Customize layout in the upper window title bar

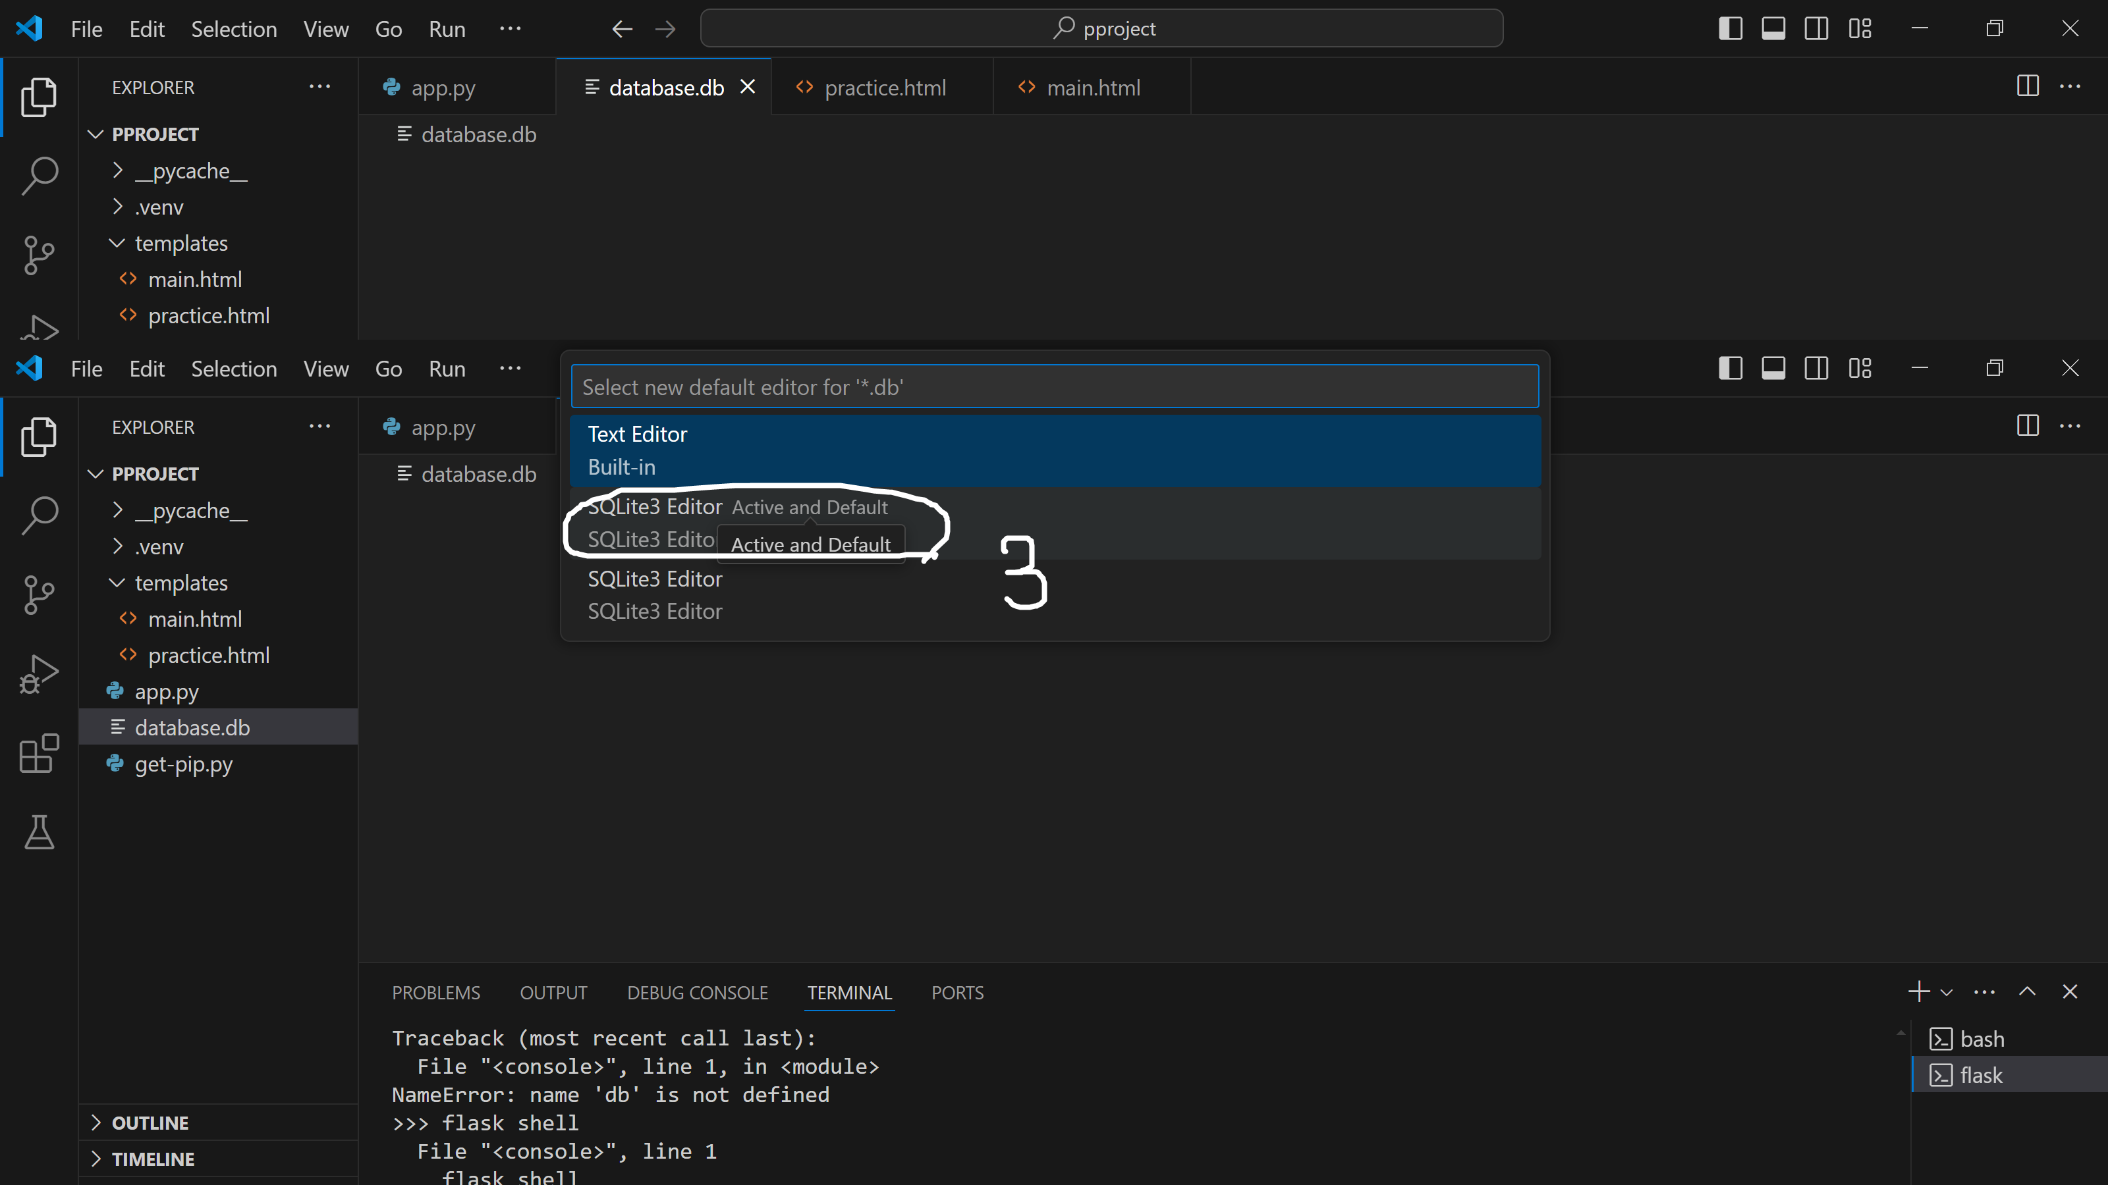(x=1859, y=28)
